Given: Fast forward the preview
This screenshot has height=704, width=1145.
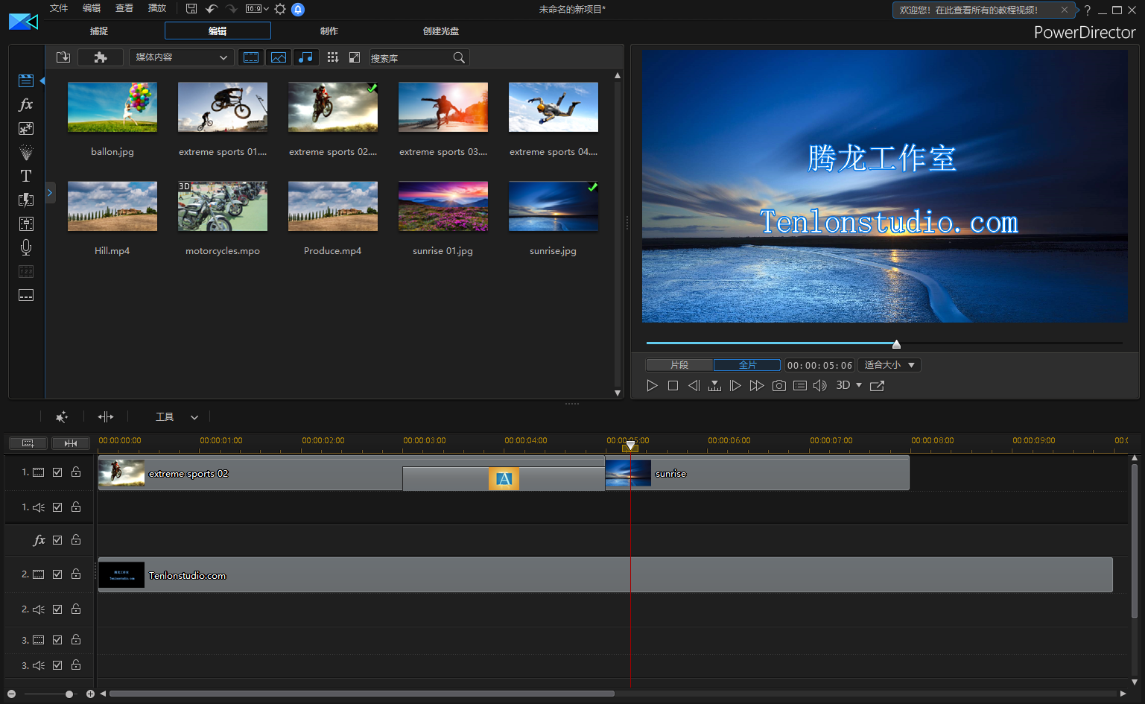Looking at the screenshot, I should coord(757,385).
